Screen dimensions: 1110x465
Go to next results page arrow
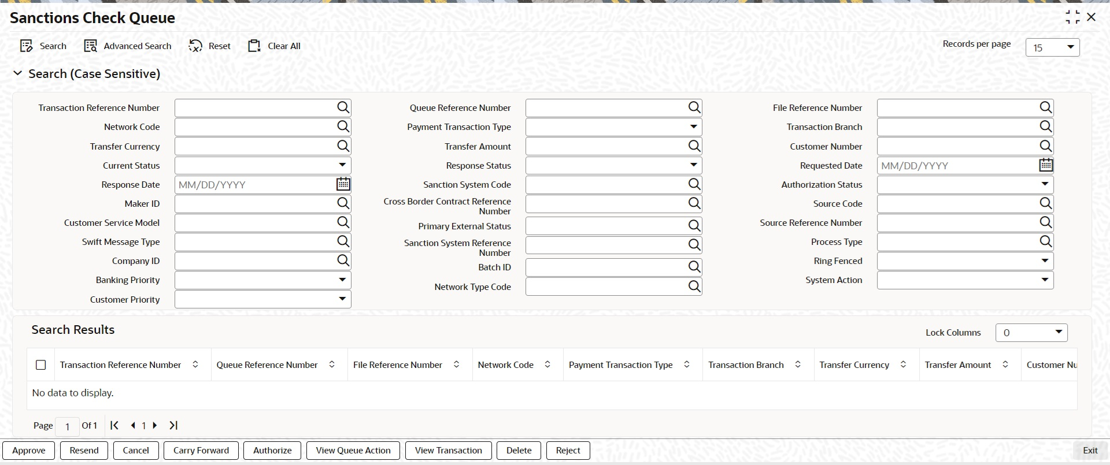click(155, 425)
